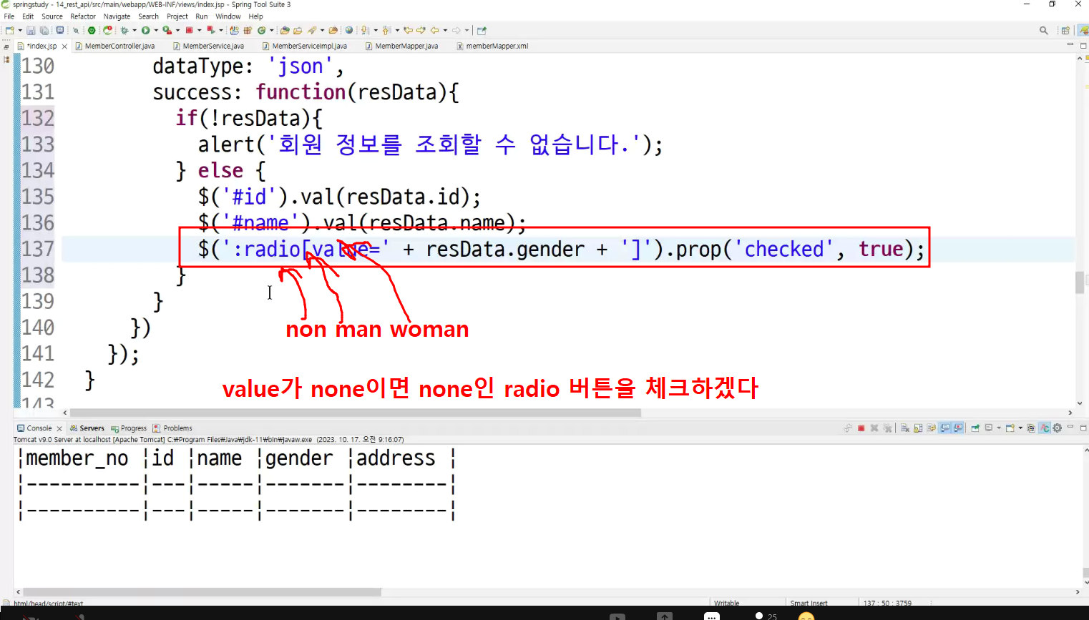Click the Previous Annotation icon

click(x=386, y=30)
